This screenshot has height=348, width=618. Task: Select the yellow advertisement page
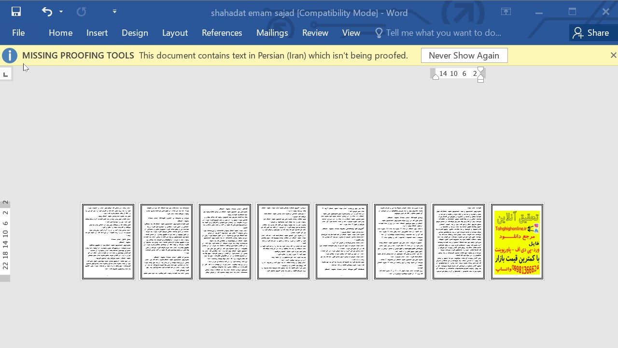pyautogui.click(x=517, y=242)
